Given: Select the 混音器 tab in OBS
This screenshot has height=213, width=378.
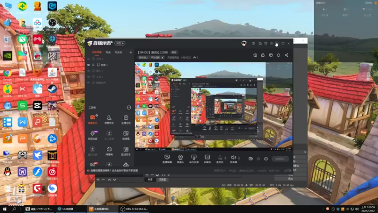Looking at the screenshot, I should 162,180.
